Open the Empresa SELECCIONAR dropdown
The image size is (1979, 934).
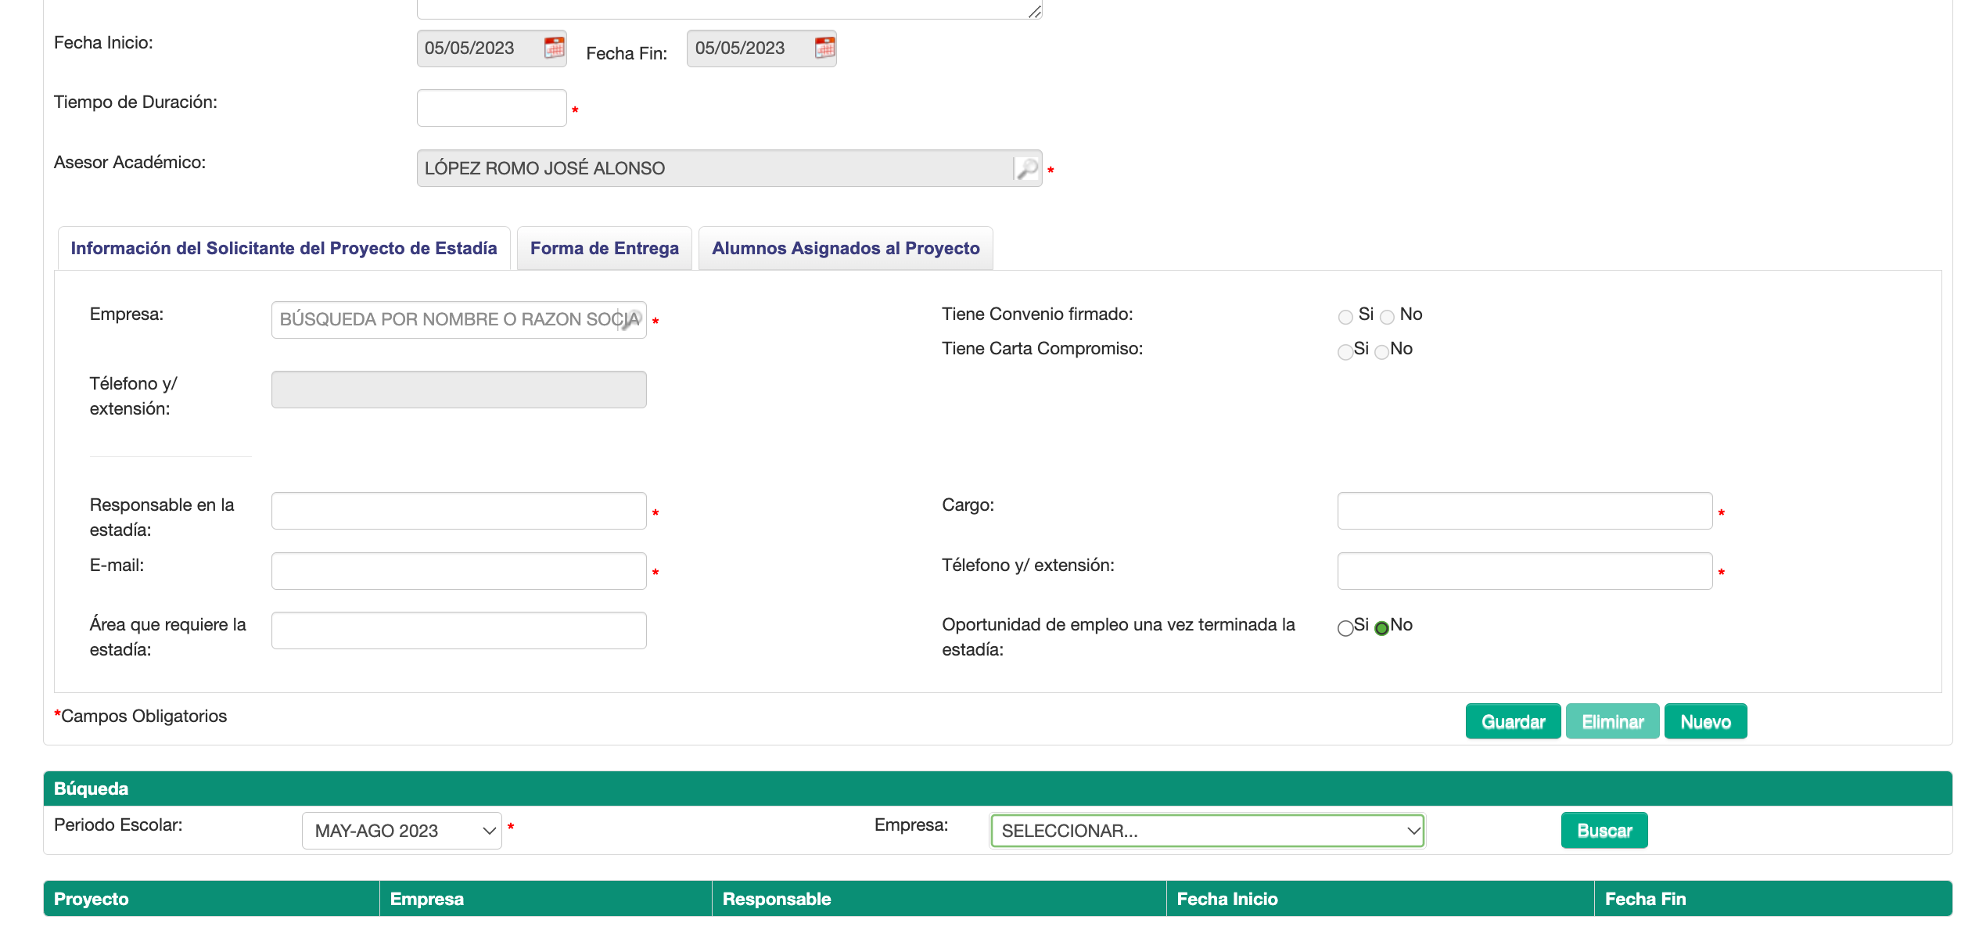pyautogui.click(x=1207, y=831)
